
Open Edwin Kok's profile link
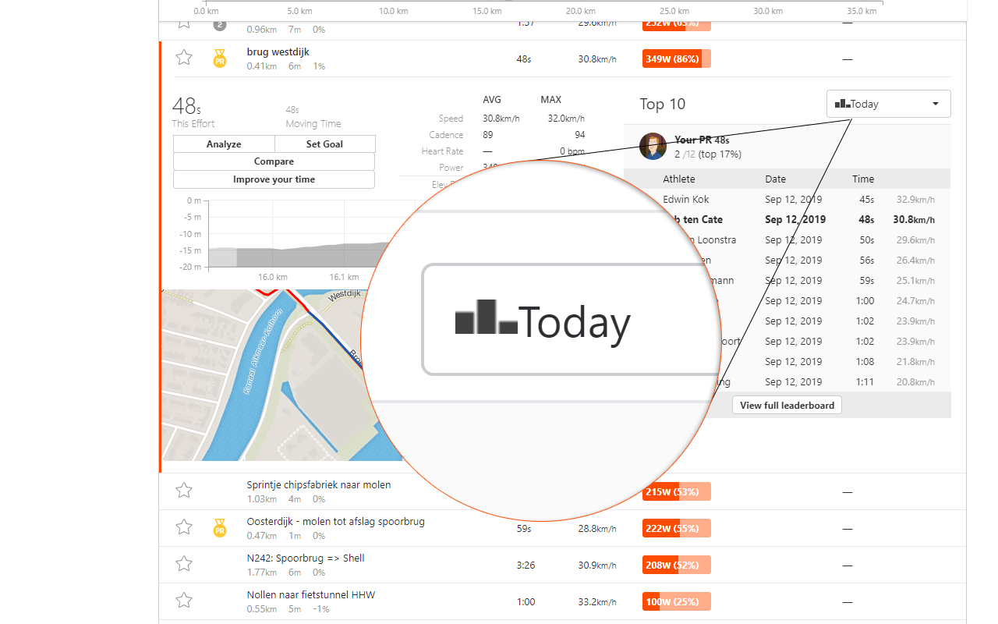686,199
